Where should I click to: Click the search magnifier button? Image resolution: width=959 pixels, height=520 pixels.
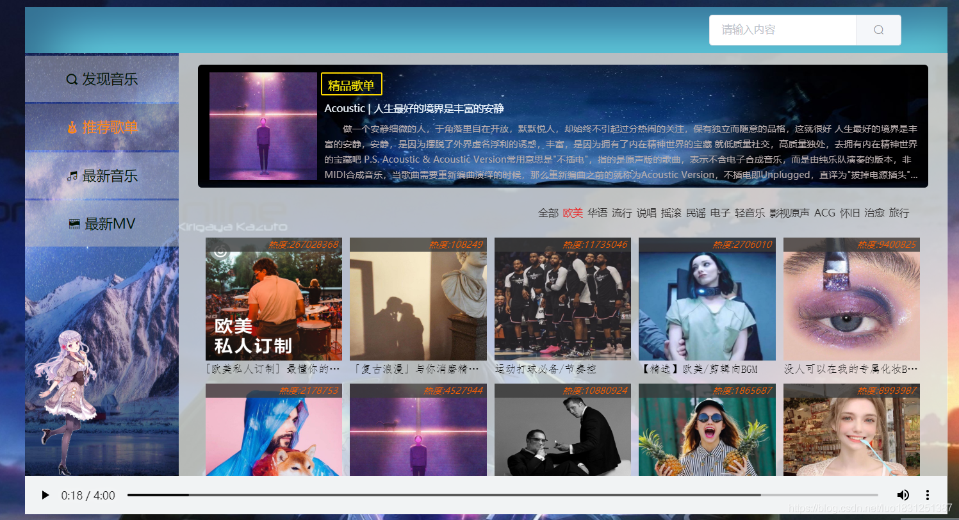click(x=878, y=30)
